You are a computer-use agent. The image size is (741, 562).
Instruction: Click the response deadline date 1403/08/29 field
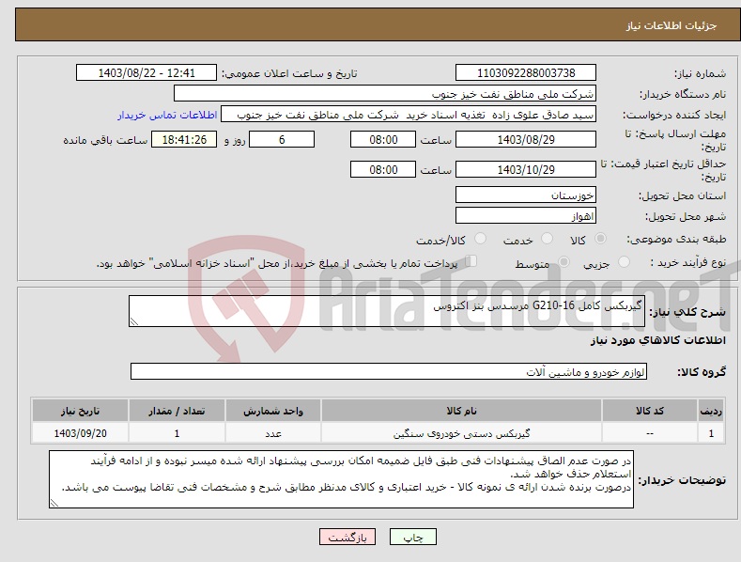(x=526, y=139)
